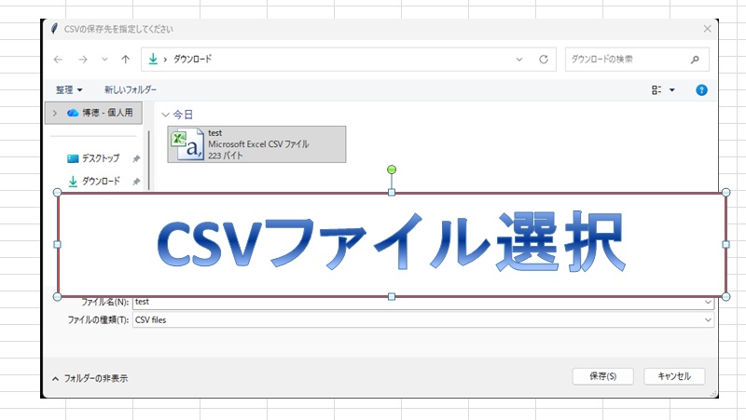Open the 整理 menu
Viewport: 746px width, 420px height.
pyautogui.click(x=69, y=89)
